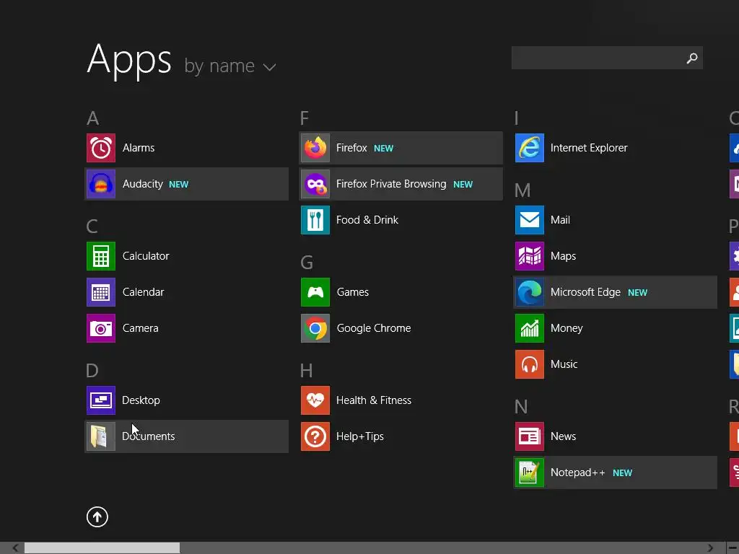
Task: Select the letter N group header
Action: (x=521, y=407)
